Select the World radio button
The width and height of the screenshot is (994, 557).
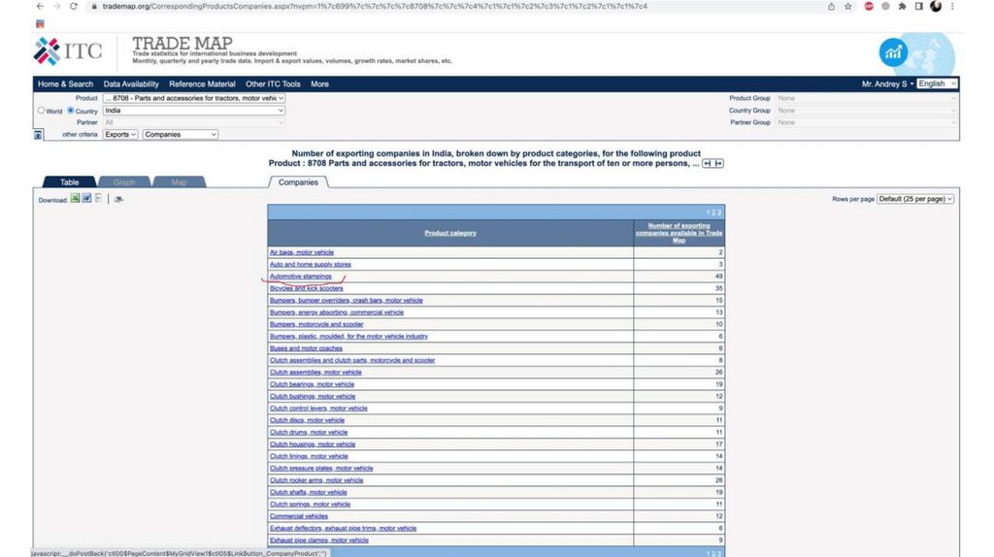point(41,111)
